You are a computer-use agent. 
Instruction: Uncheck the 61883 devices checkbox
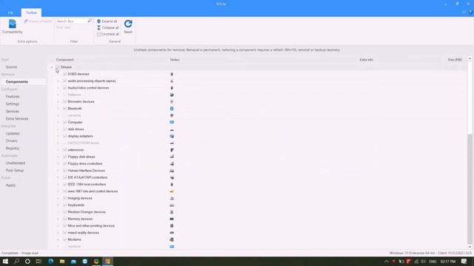(x=64, y=74)
